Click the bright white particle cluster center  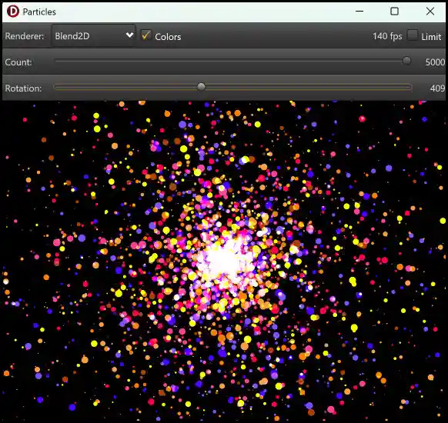[224, 261]
